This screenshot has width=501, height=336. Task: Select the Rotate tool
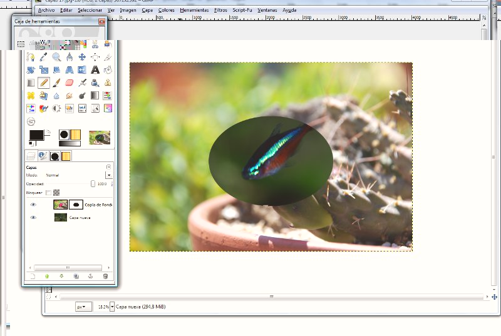coord(31,70)
